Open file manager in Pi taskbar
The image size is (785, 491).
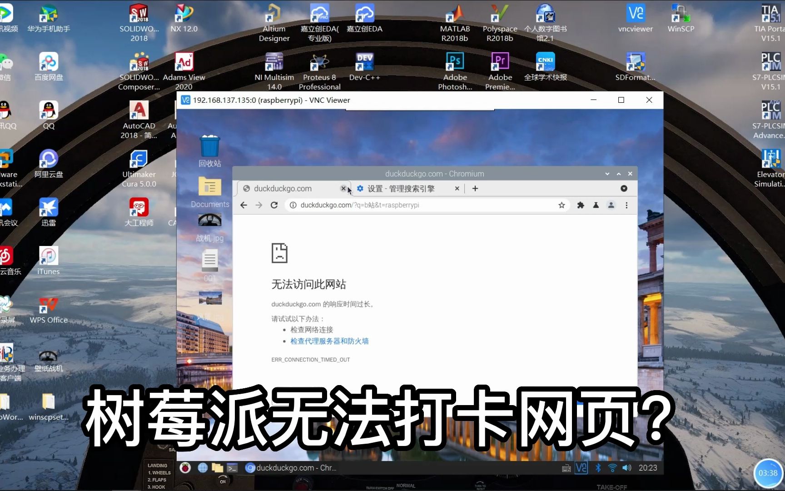click(x=217, y=468)
